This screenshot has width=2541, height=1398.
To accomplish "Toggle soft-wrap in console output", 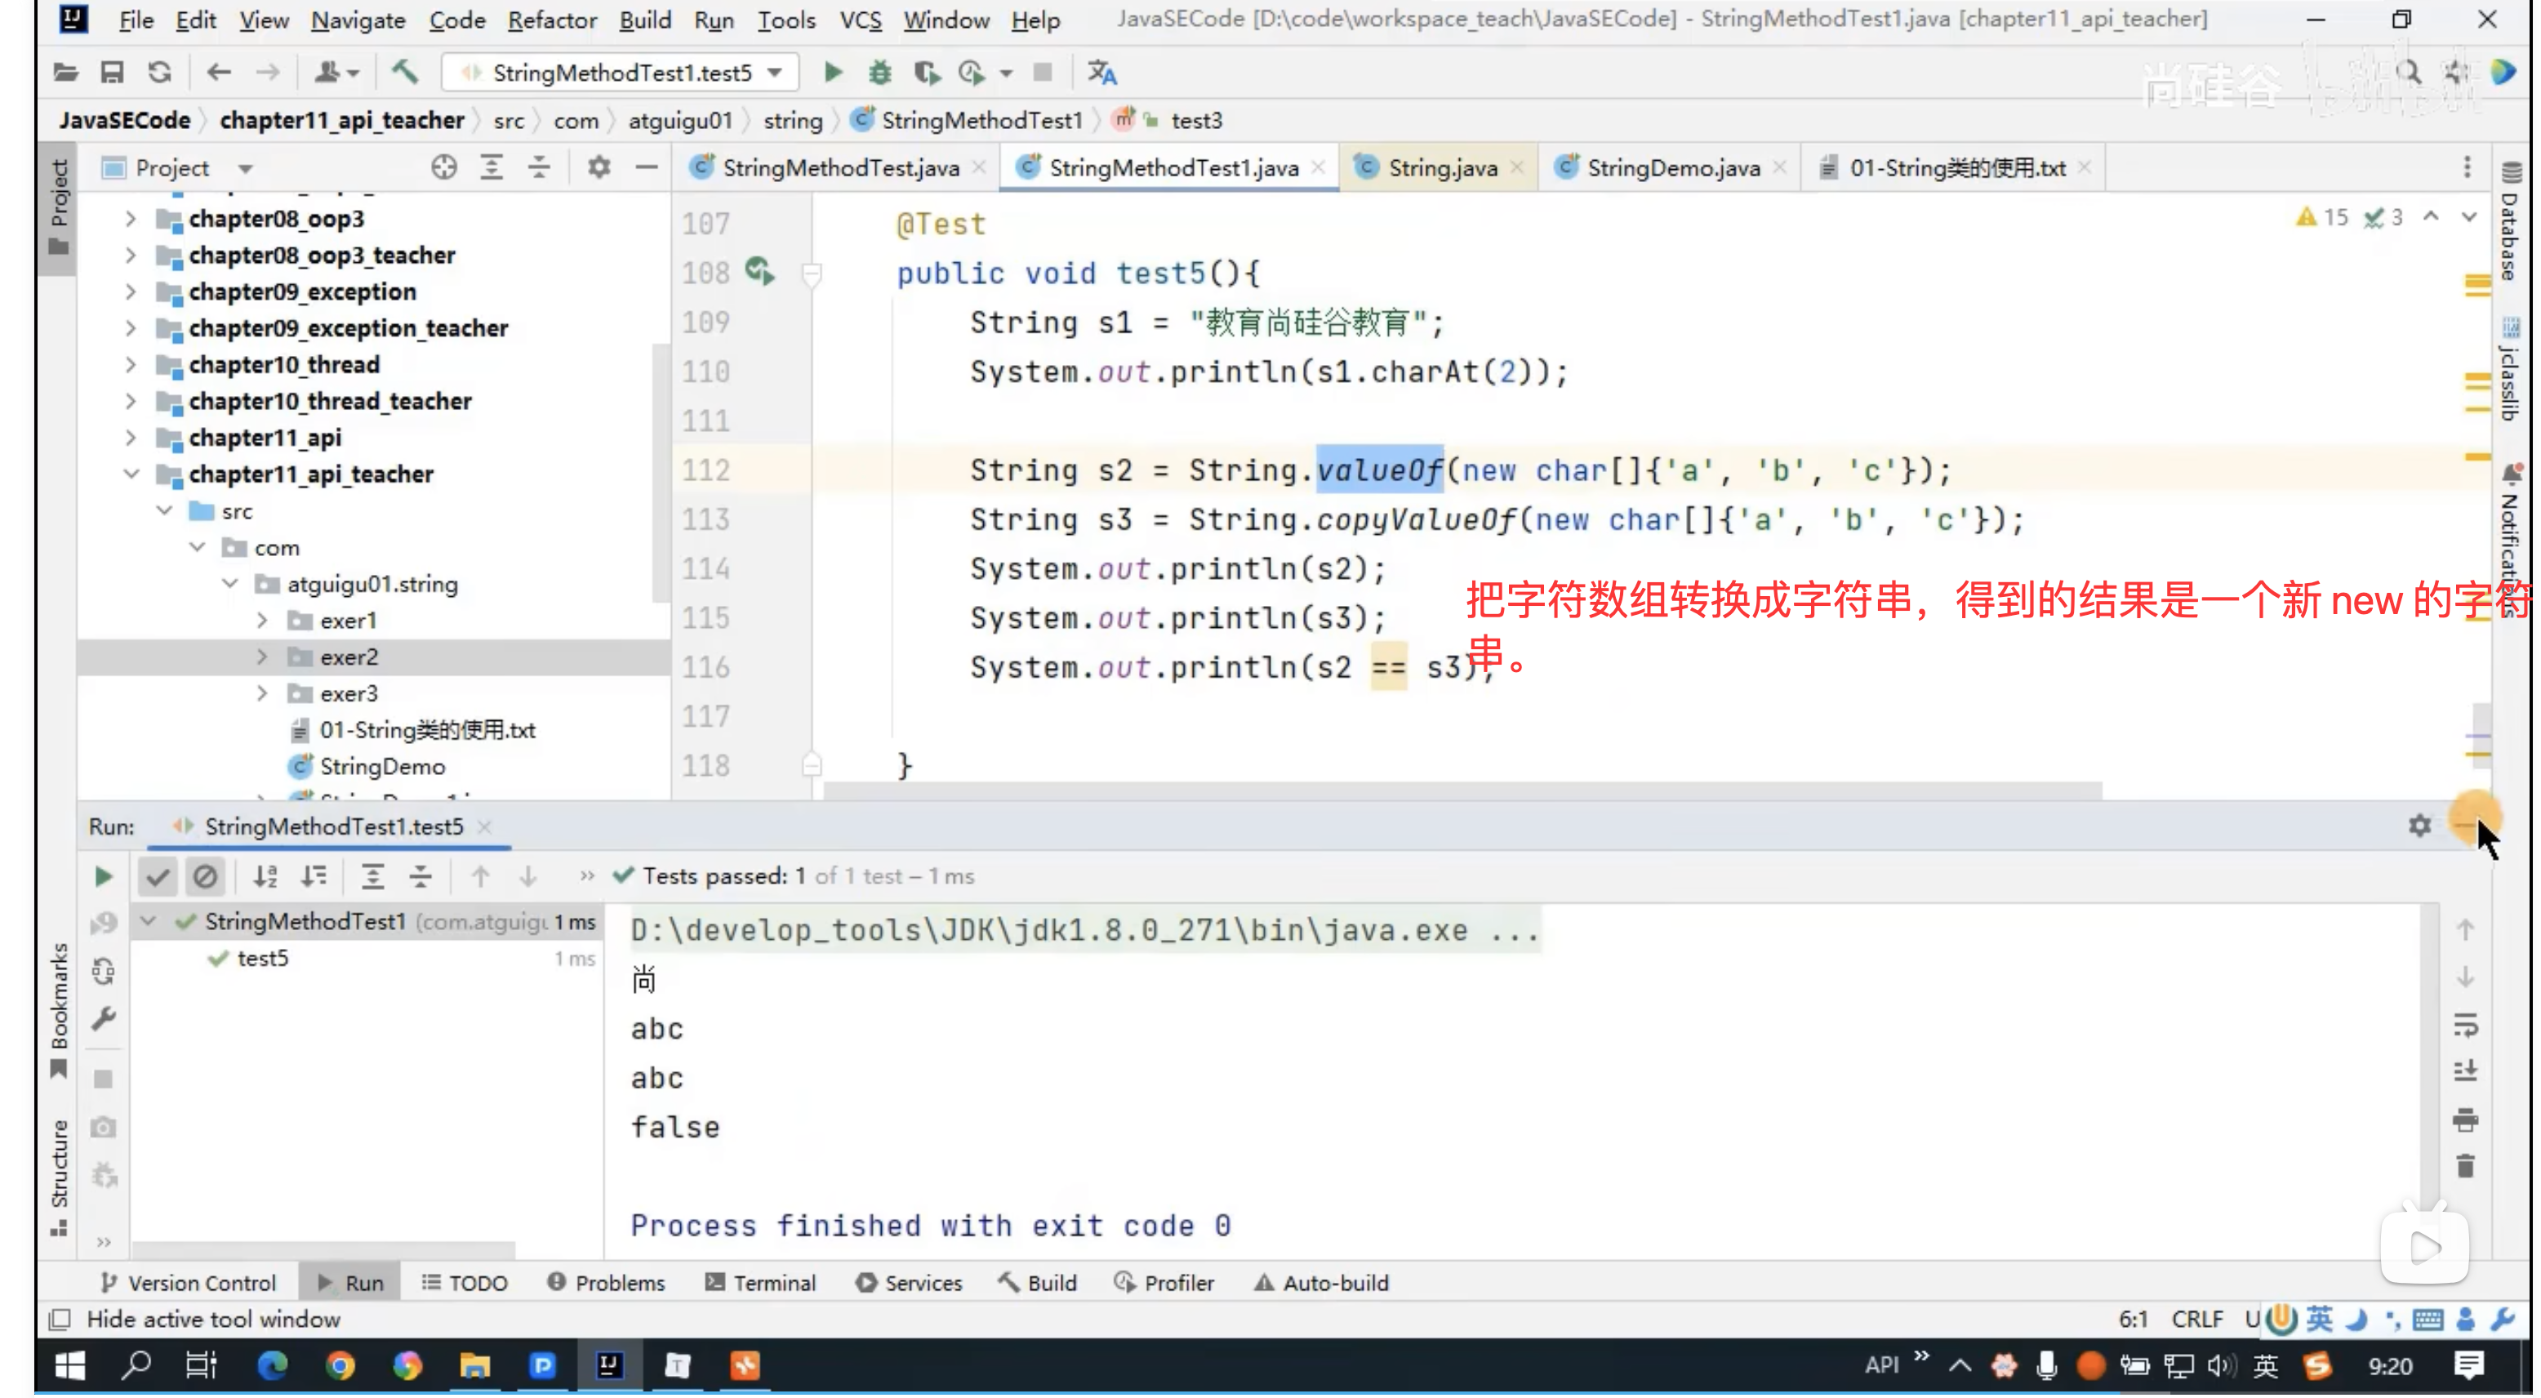I will tap(2465, 1025).
